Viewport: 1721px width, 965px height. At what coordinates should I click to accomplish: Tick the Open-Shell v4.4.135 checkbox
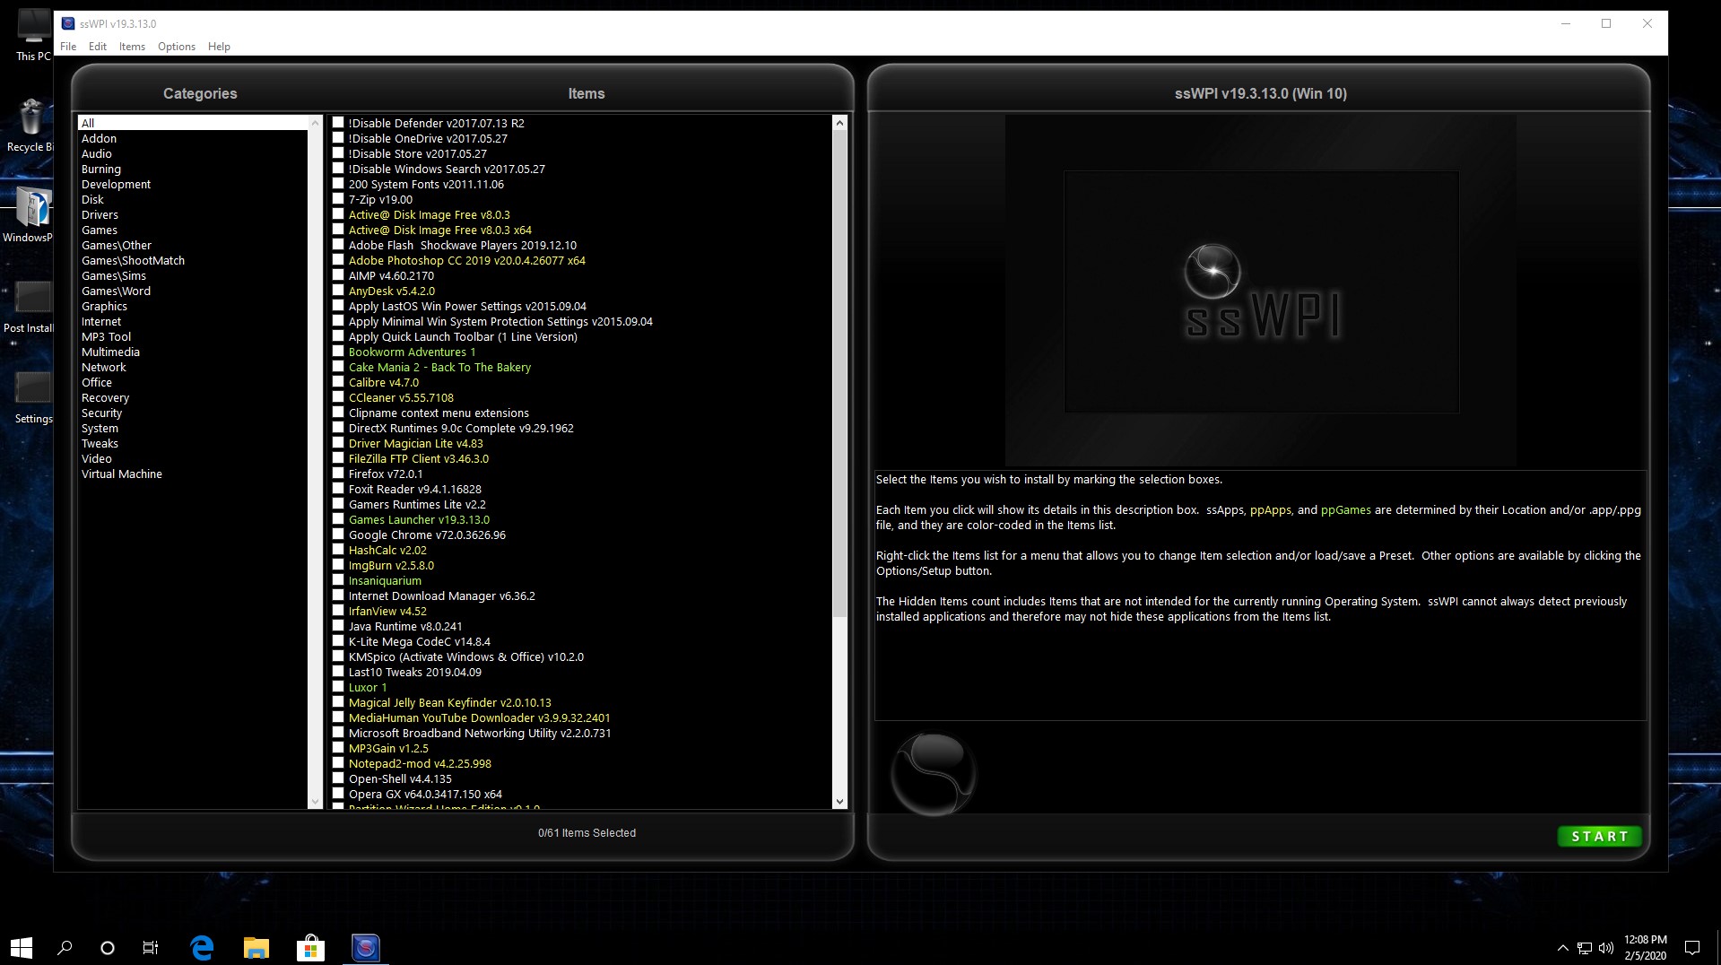(x=338, y=778)
